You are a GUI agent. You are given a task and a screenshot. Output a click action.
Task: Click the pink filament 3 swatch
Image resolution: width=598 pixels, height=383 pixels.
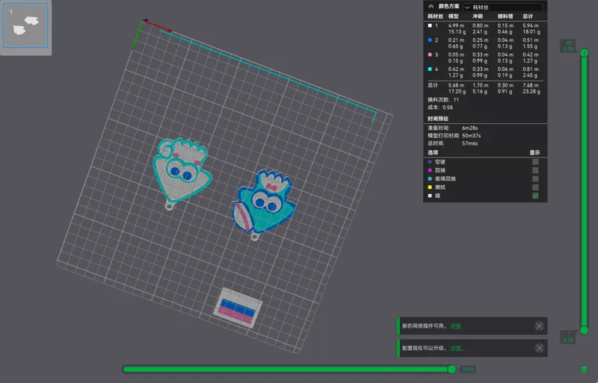(430, 55)
